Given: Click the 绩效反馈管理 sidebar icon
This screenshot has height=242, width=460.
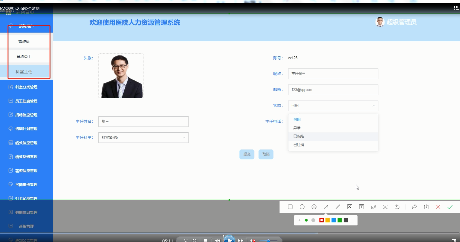Looking at the screenshot, I should (11, 157).
